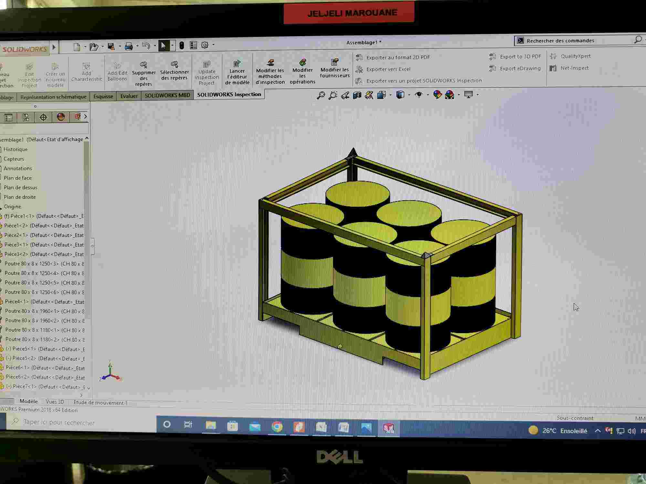Click the Print icon
The image size is (646, 484).
pyautogui.click(x=129, y=46)
